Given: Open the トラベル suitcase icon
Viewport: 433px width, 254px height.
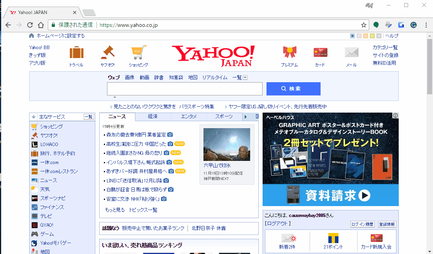Looking at the screenshot, I should (x=77, y=52).
